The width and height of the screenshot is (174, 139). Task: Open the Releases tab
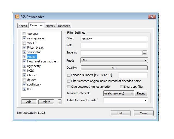(64, 26)
